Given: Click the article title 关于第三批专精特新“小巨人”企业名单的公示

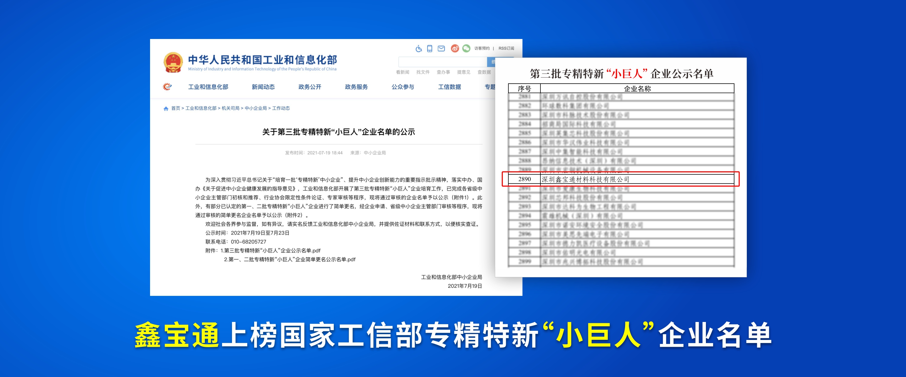Looking at the screenshot, I should [x=339, y=132].
